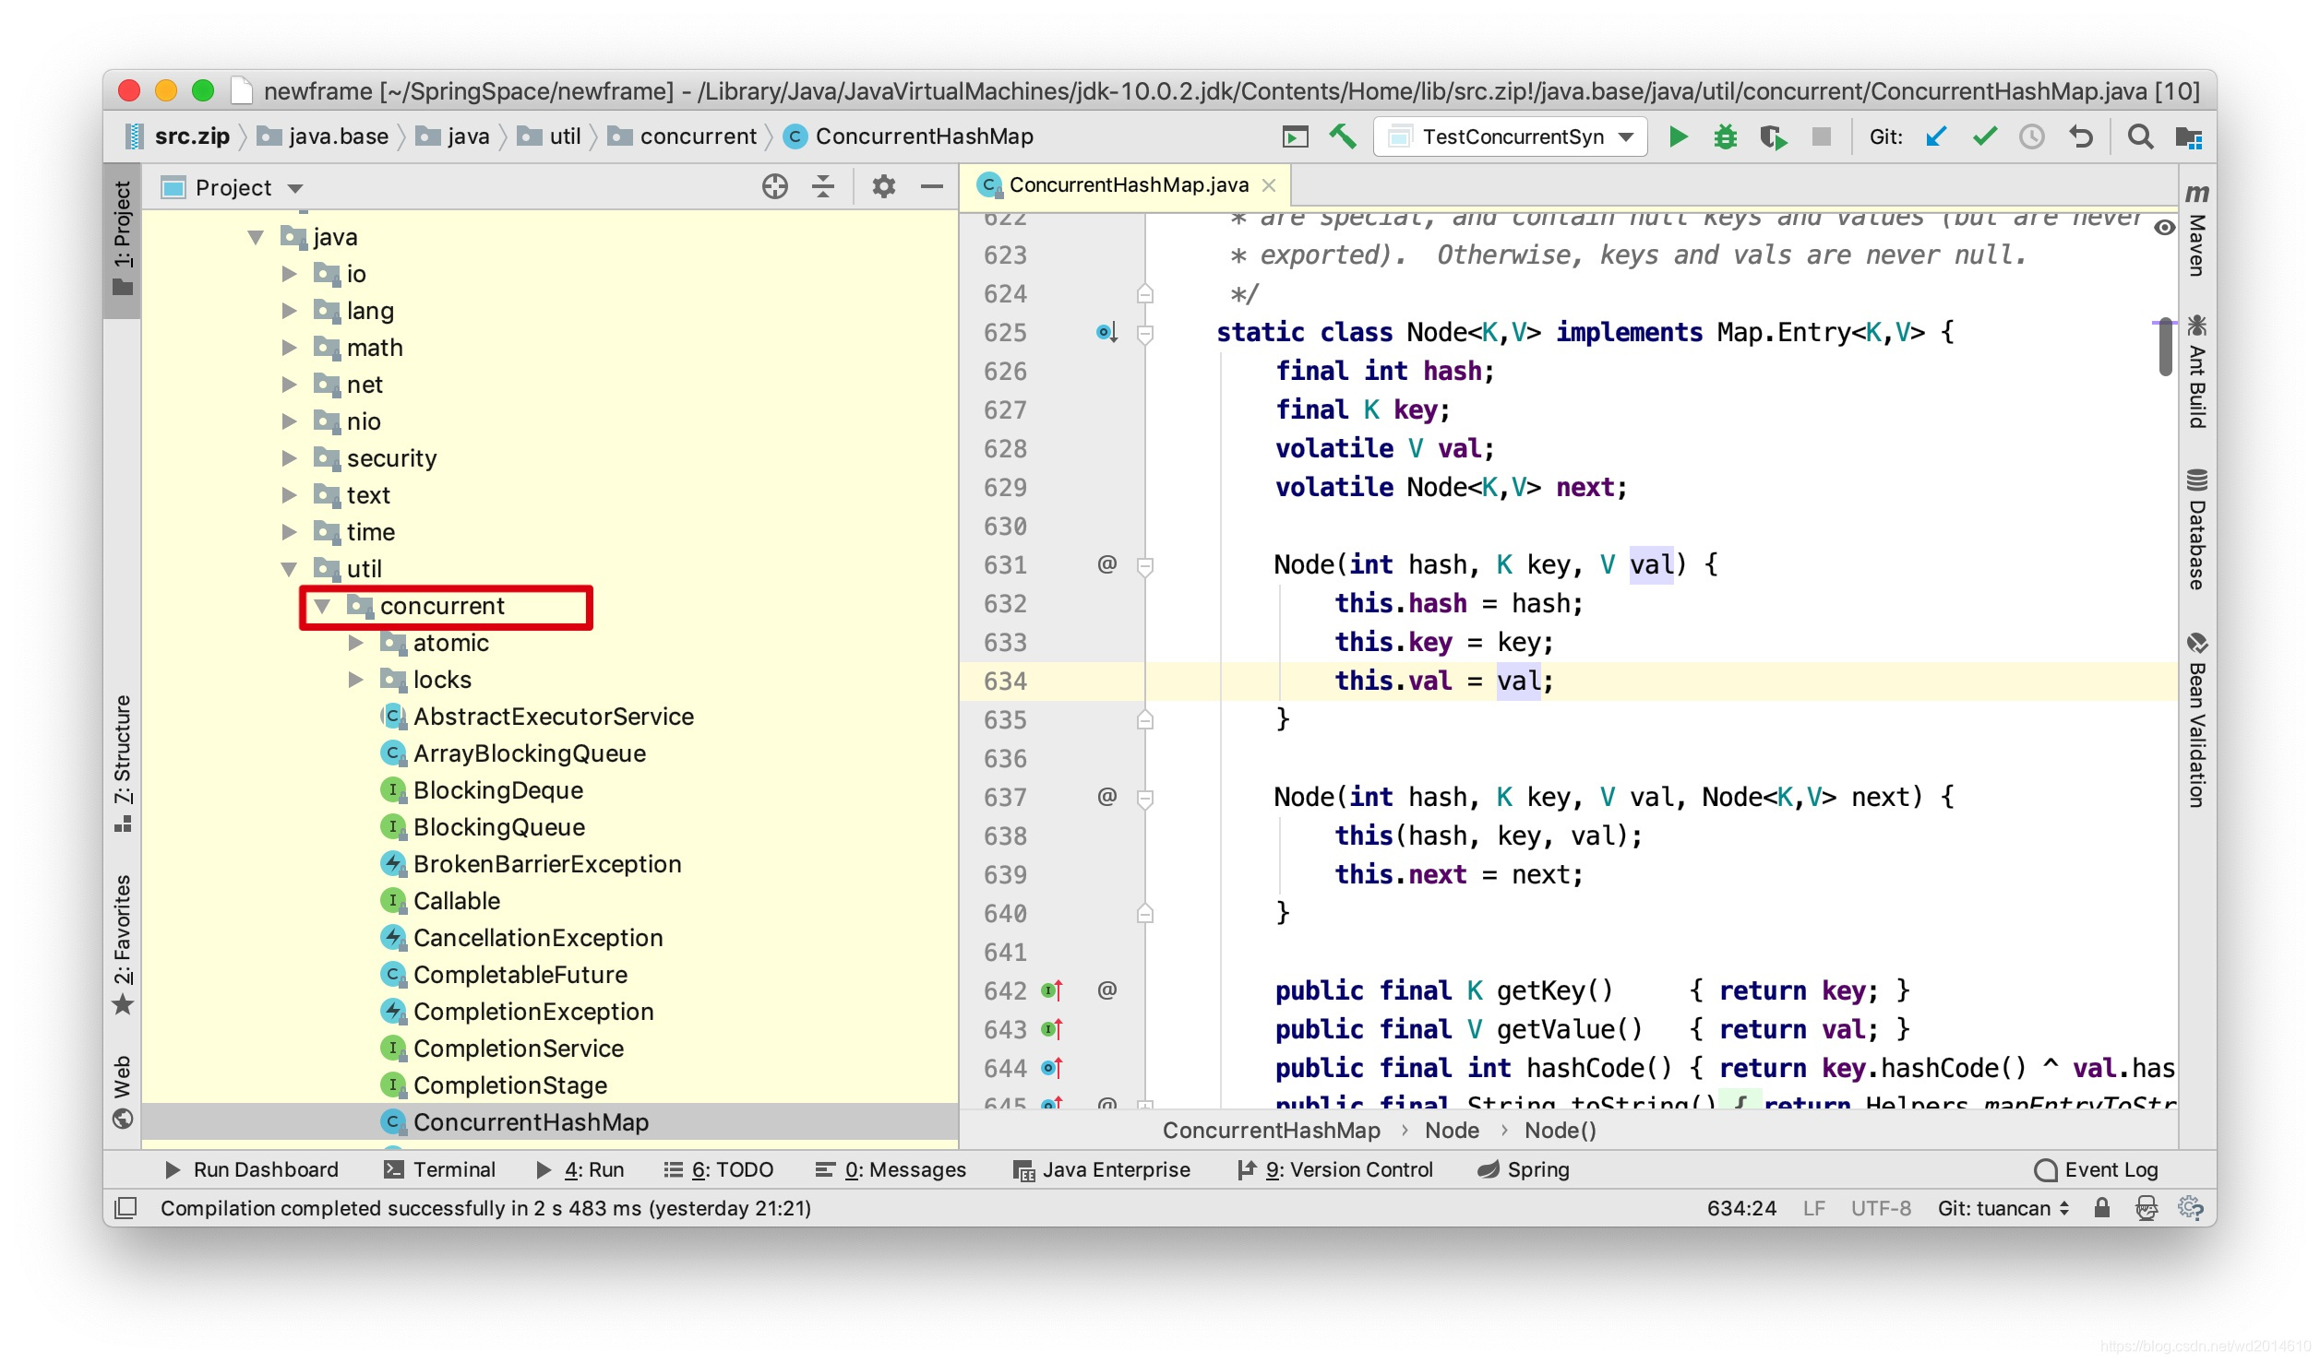Open Search Everywhere magnifier icon
The width and height of the screenshot is (2320, 1363).
(x=2140, y=136)
